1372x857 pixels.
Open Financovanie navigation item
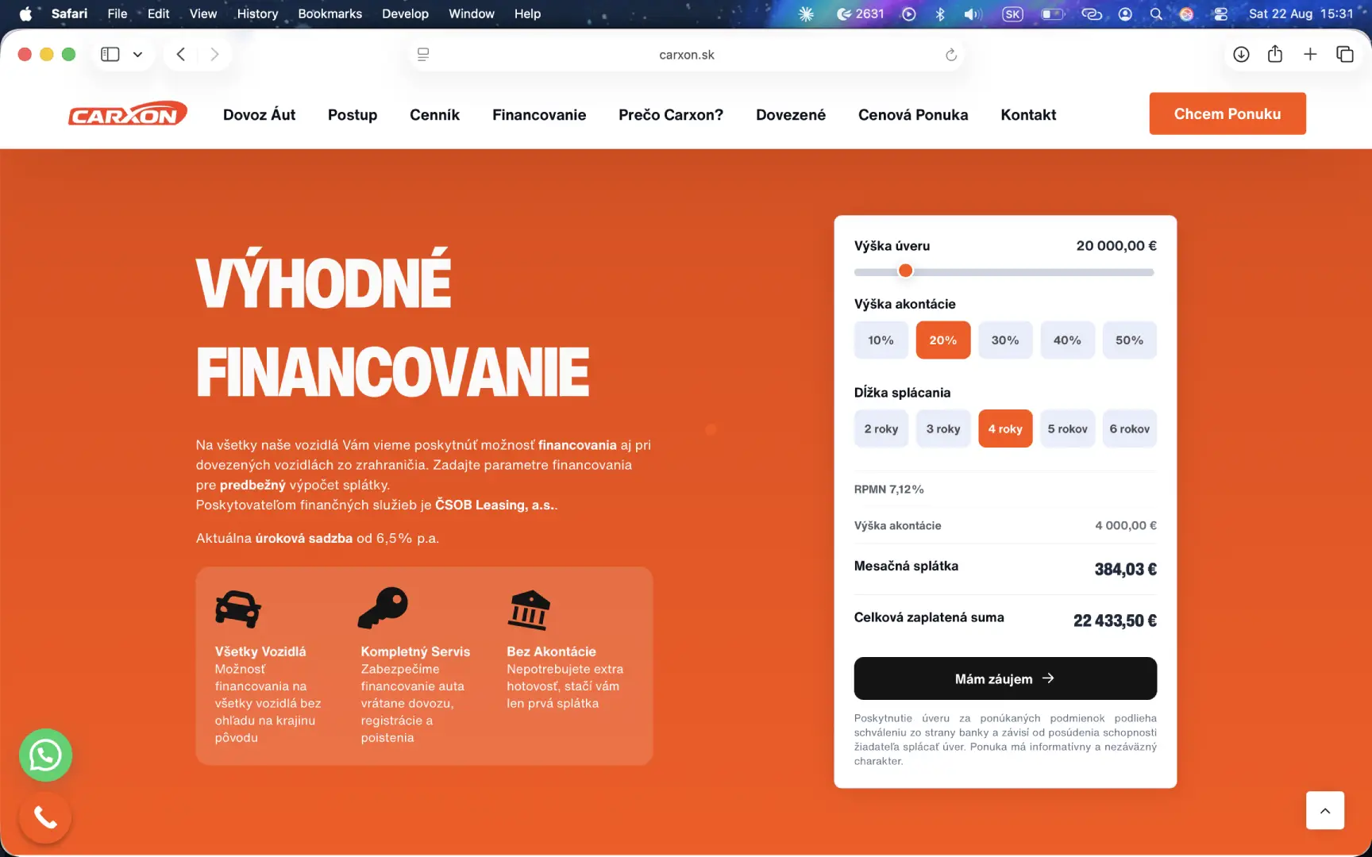point(539,114)
